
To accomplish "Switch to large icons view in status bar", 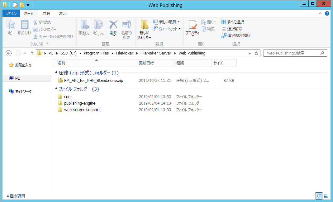I will point(326,196).
